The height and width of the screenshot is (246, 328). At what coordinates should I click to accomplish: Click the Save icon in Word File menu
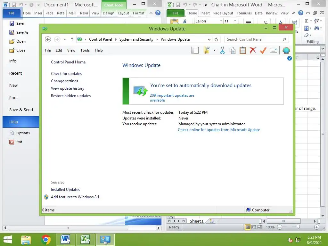coord(12,23)
